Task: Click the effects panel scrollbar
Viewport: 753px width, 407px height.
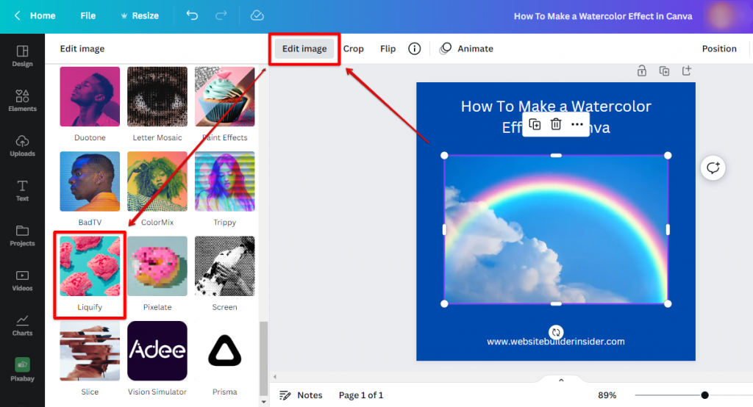Action: [264, 359]
